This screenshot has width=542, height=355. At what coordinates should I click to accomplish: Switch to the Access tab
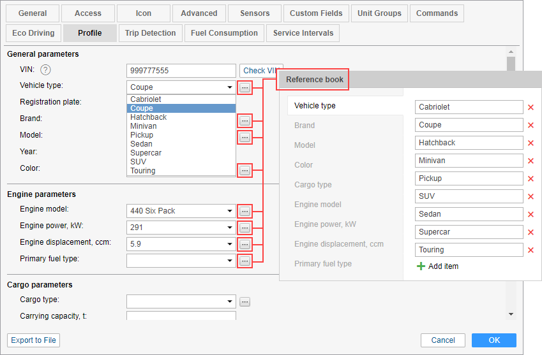88,13
